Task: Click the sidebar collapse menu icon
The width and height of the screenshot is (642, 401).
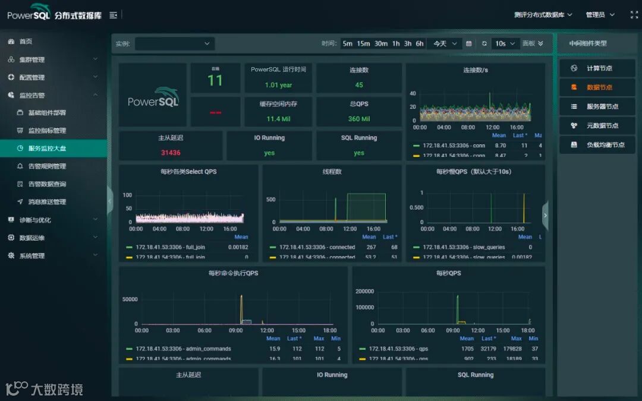Action: click(x=114, y=15)
